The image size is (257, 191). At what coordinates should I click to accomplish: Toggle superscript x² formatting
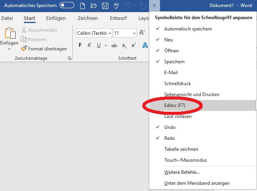133,45
